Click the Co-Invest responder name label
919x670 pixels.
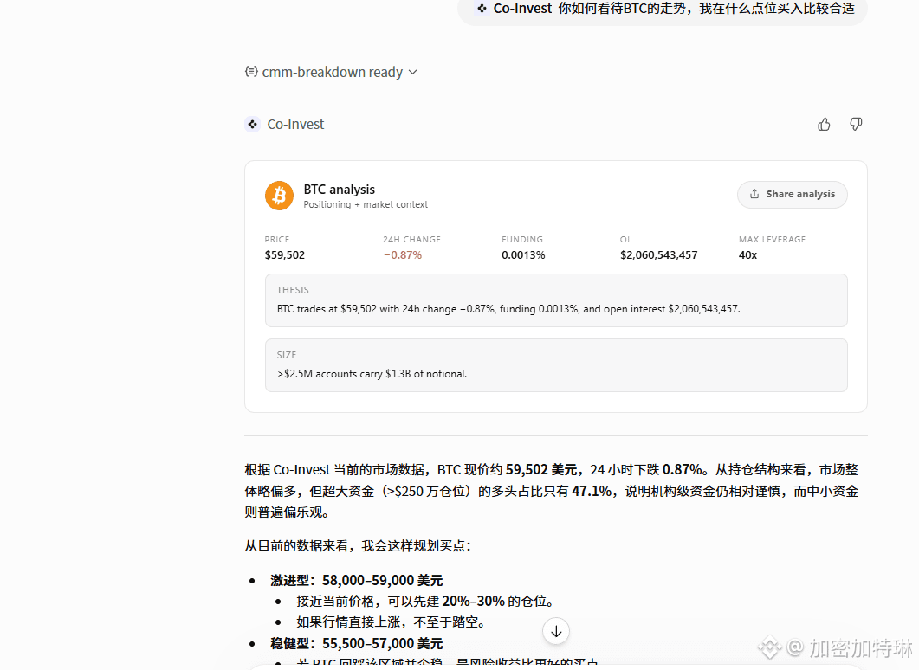(295, 124)
